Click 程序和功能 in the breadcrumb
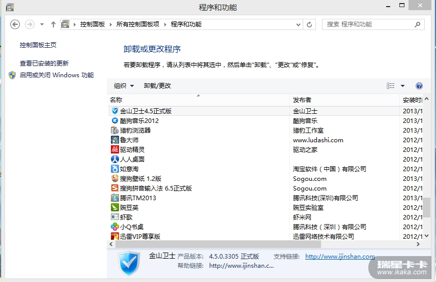 click(186, 24)
